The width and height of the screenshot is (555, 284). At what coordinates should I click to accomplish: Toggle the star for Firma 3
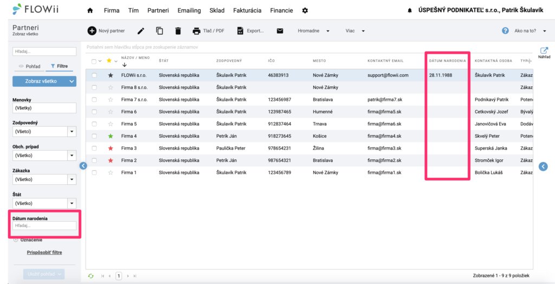[111, 148]
